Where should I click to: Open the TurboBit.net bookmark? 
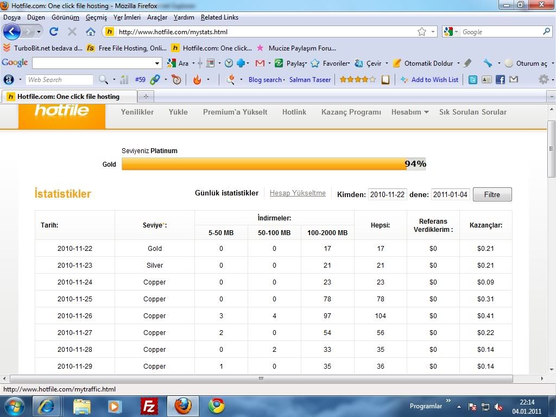pyautogui.click(x=43, y=48)
